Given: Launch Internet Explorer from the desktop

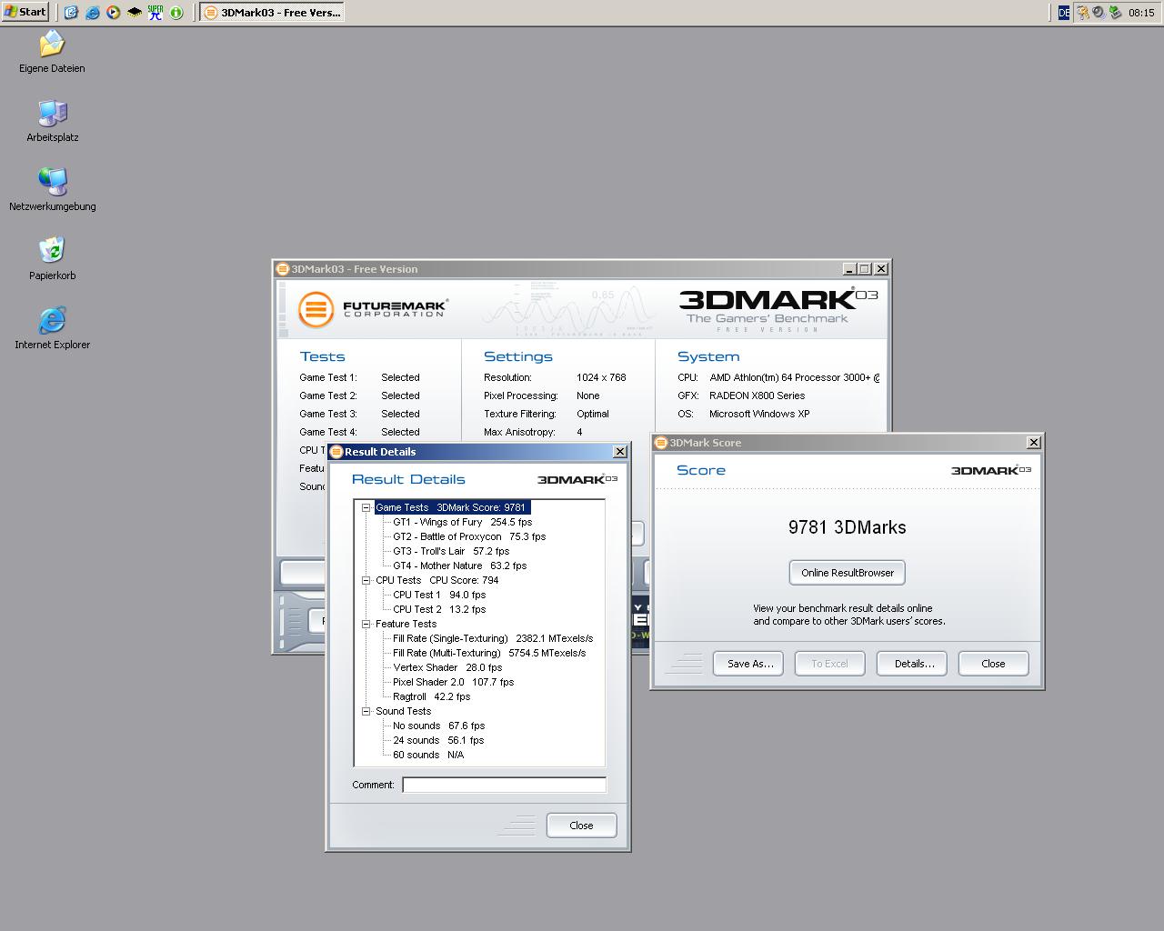Looking at the screenshot, I should (x=52, y=328).
